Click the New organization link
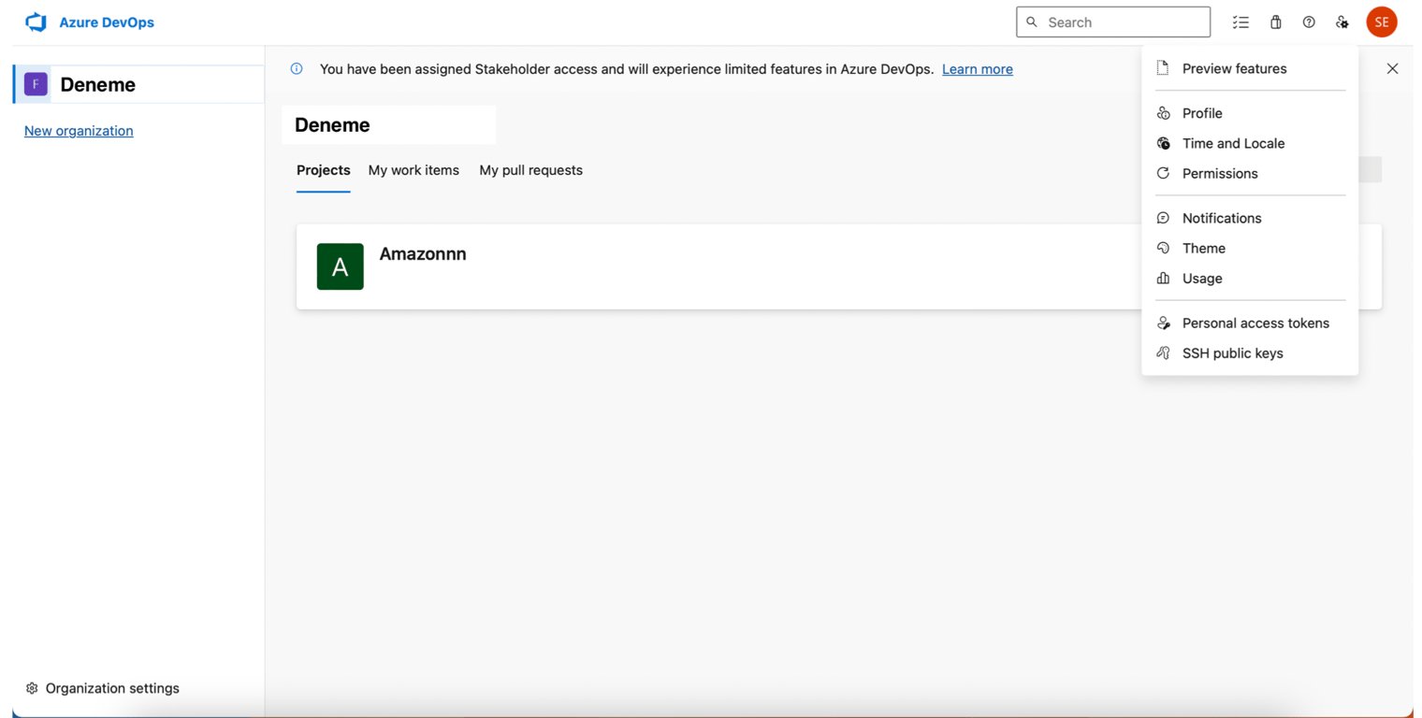 (79, 131)
